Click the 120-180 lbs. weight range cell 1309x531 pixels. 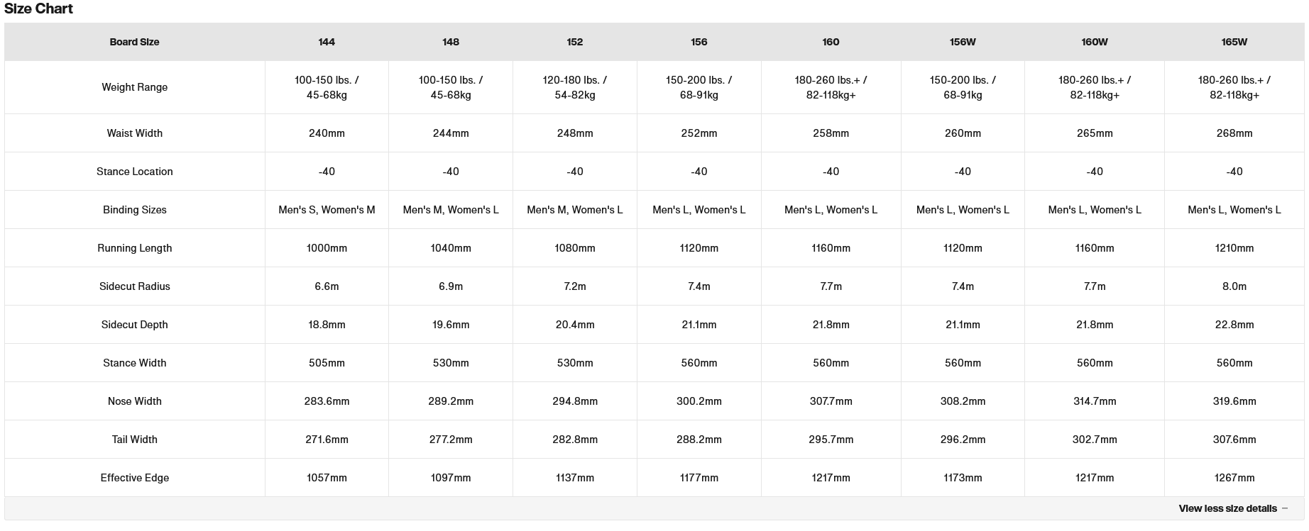pyautogui.click(x=574, y=87)
